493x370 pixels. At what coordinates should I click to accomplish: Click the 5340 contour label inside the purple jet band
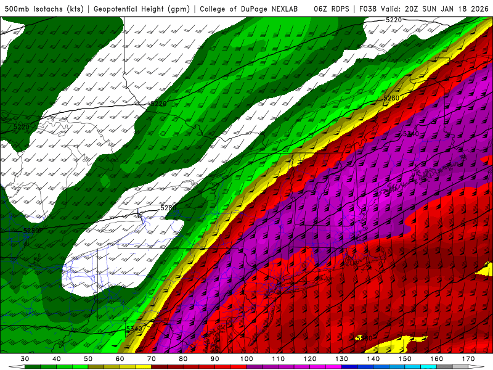[x=411, y=134]
